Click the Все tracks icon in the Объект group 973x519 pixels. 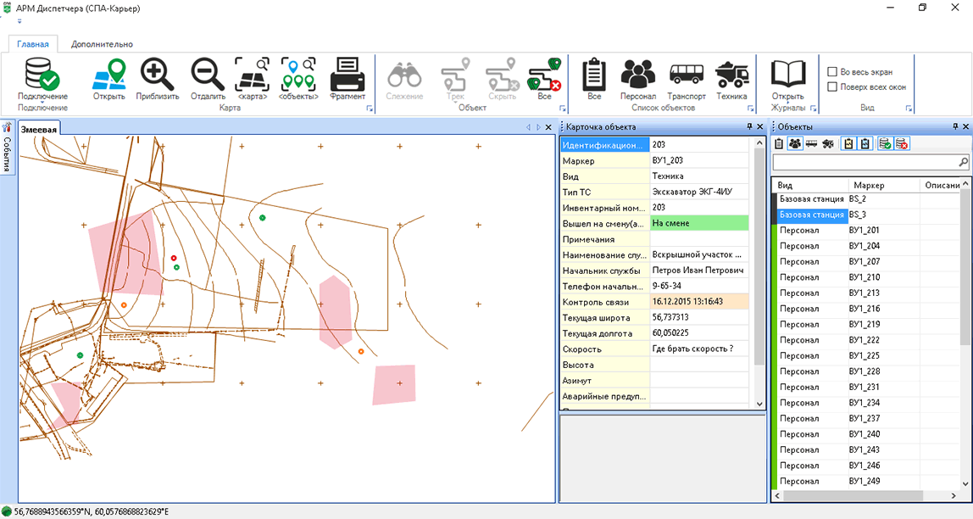click(x=544, y=74)
